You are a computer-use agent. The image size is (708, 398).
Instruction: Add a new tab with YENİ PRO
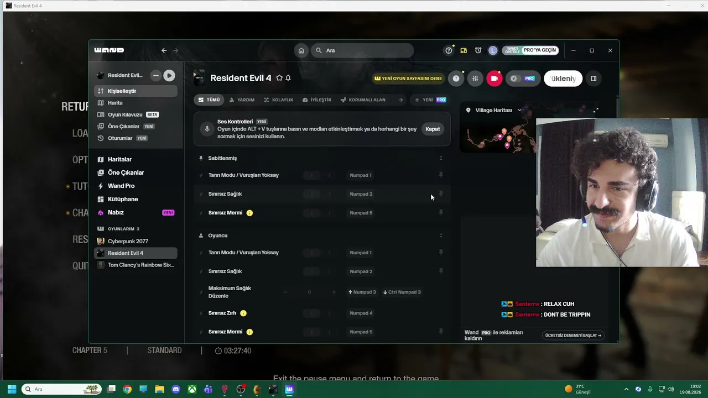tap(430, 100)
